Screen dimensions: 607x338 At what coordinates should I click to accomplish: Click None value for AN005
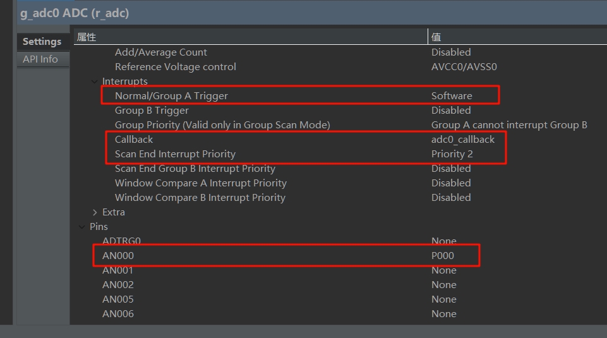(443, 299)
